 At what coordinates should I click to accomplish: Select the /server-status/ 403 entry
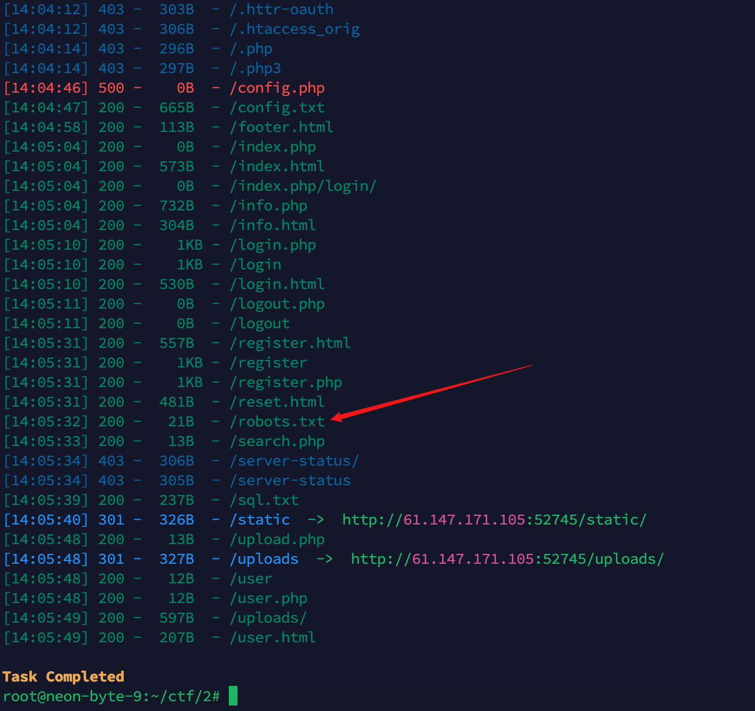click(294, 460)
